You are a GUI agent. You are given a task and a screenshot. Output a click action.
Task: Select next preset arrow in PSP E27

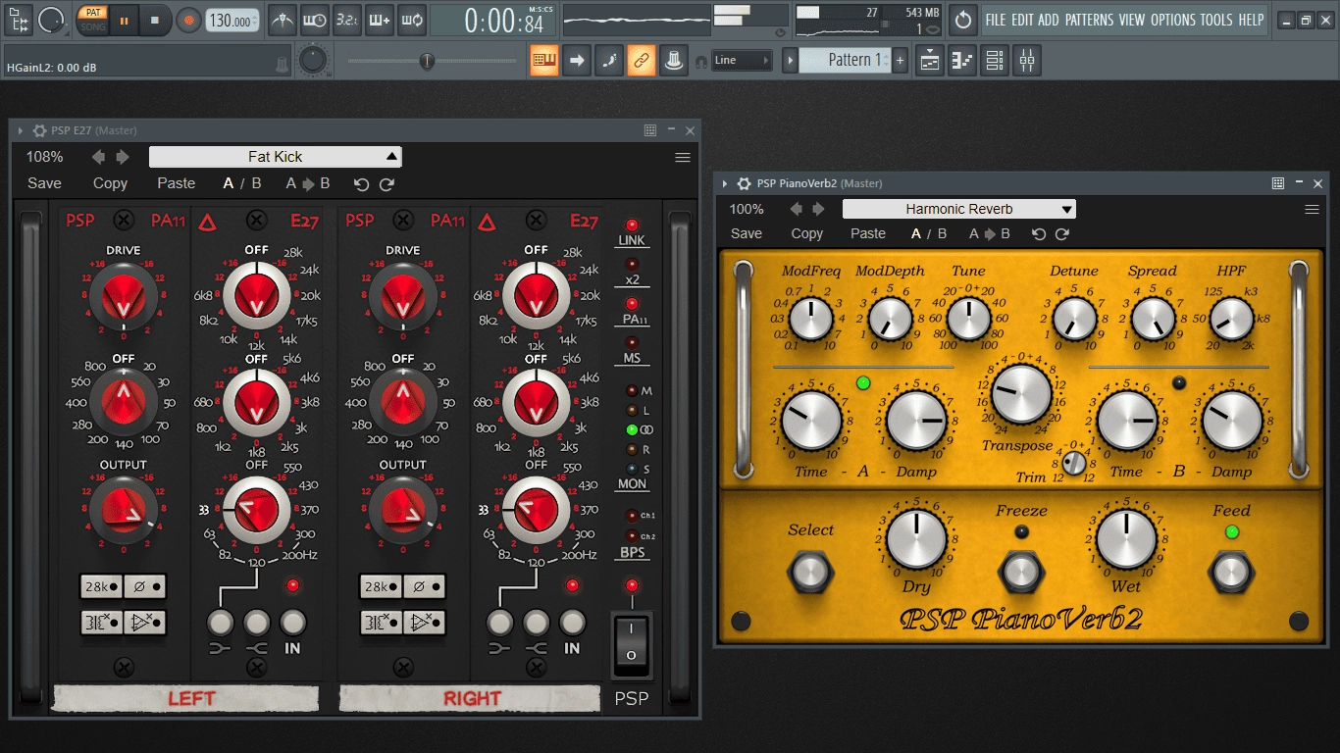pos(123,157)
